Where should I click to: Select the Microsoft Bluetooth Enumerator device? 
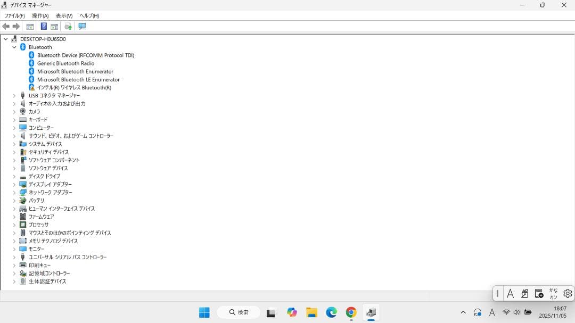pos(74,71)
